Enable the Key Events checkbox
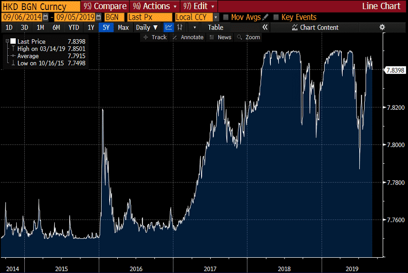408x273 pixels. [x=276, y=17]
